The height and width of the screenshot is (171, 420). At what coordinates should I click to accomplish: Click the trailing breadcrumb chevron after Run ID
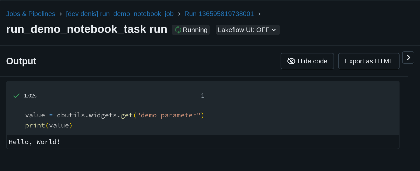(x=259, y=14)
